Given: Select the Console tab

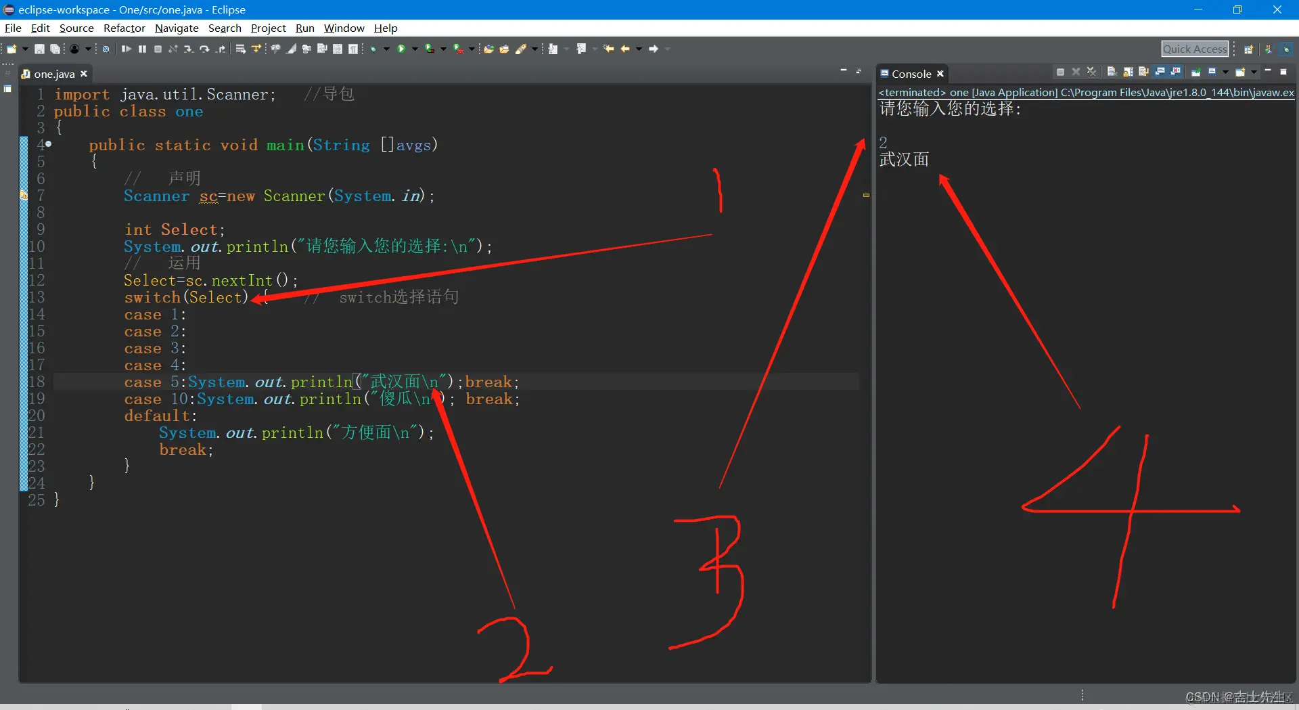Looking at the screenshot, I should coord(911,74).
